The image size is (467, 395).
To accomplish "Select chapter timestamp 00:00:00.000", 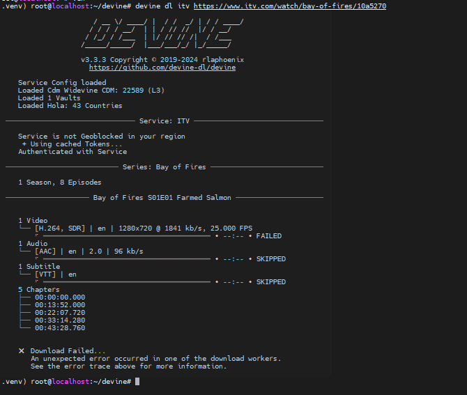I will [60, 297].
